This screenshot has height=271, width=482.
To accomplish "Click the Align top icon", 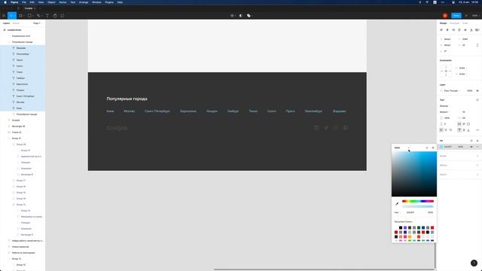I will coord(459,30).
